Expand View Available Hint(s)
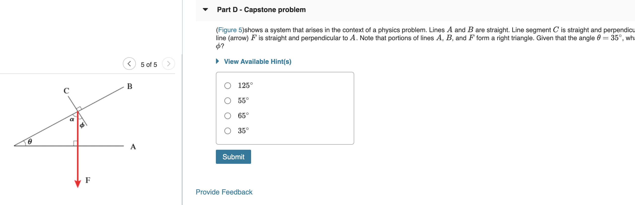Image resolution: width=635 pixels, height=205 pixels. tap(257, 61)
